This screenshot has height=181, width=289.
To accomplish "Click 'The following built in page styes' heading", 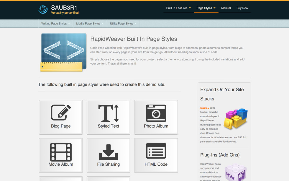I will tap(101, 84).
